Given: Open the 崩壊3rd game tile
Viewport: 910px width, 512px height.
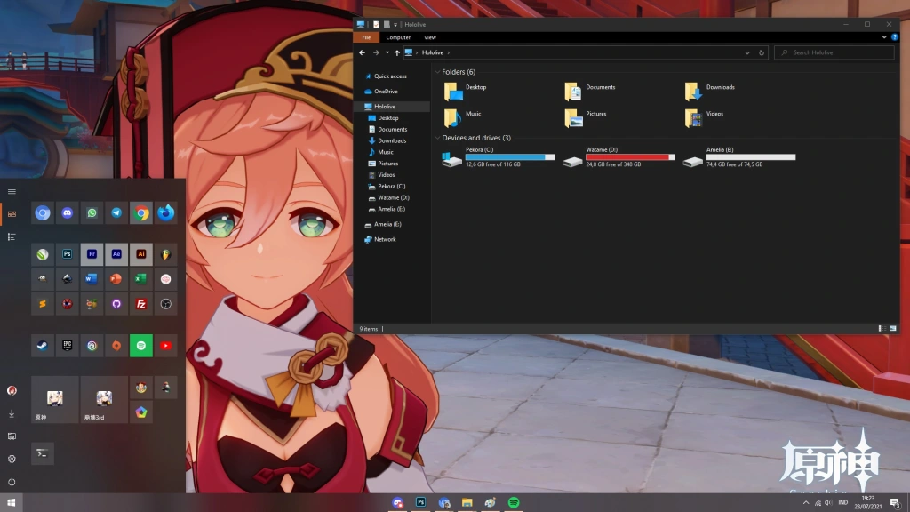Looking at the screenshot, I should (x=105, y=399).
